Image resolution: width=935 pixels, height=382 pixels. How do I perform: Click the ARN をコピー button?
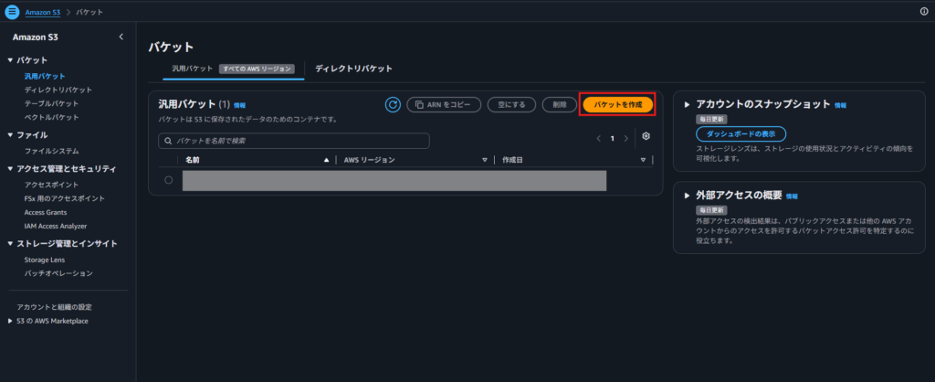coord(444,104)
